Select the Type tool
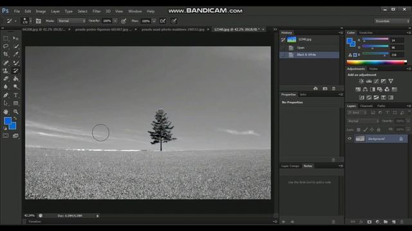This screenshot has width=412, height=231. pyautogui.click(x=15, y=95)
